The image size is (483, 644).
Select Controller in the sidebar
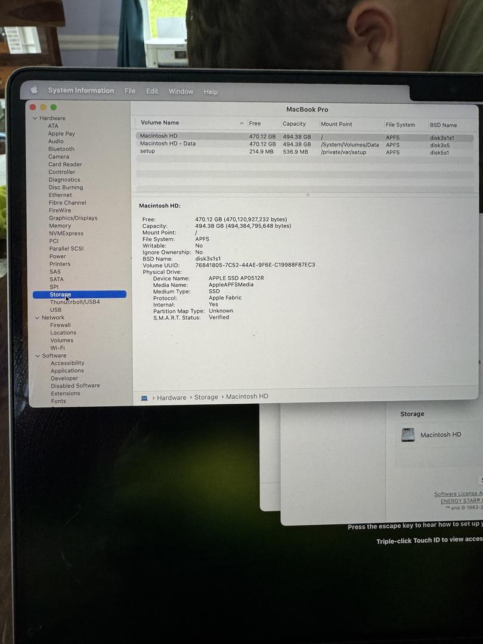tap(62, 172)
